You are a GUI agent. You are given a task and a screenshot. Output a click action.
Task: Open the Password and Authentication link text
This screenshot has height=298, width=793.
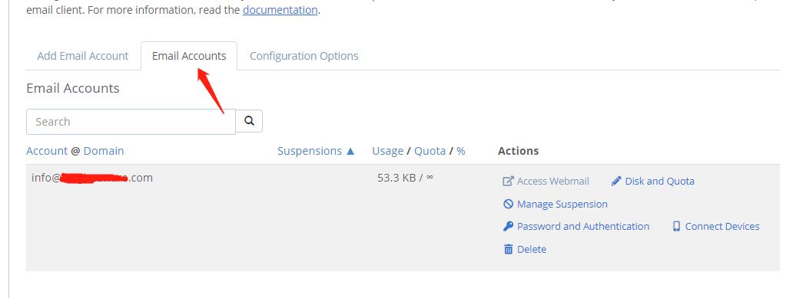583,227
